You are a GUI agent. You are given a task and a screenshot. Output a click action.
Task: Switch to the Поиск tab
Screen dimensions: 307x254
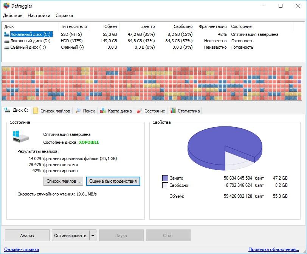(x=85, y=111)
